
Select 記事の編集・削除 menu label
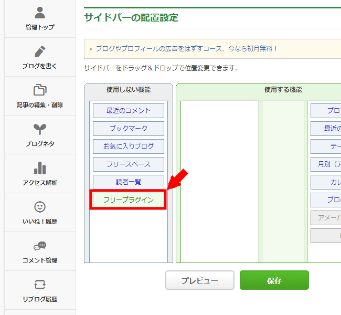pos(40,105)
